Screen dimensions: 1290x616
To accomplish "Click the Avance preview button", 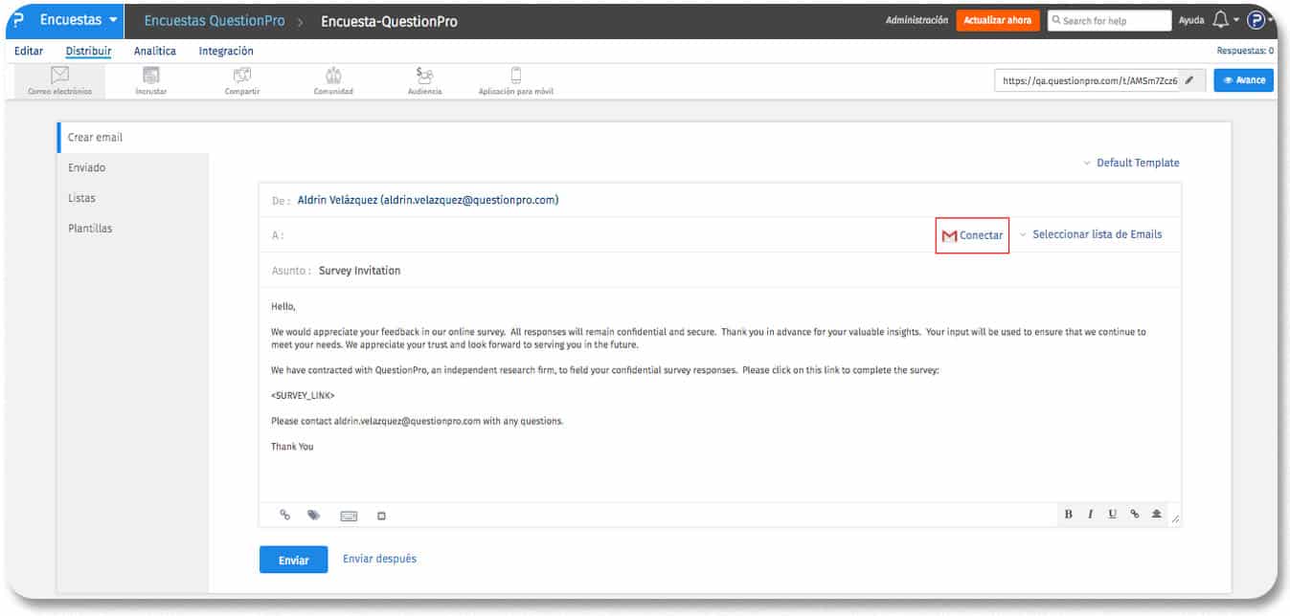I will [x=1244, y=80].
